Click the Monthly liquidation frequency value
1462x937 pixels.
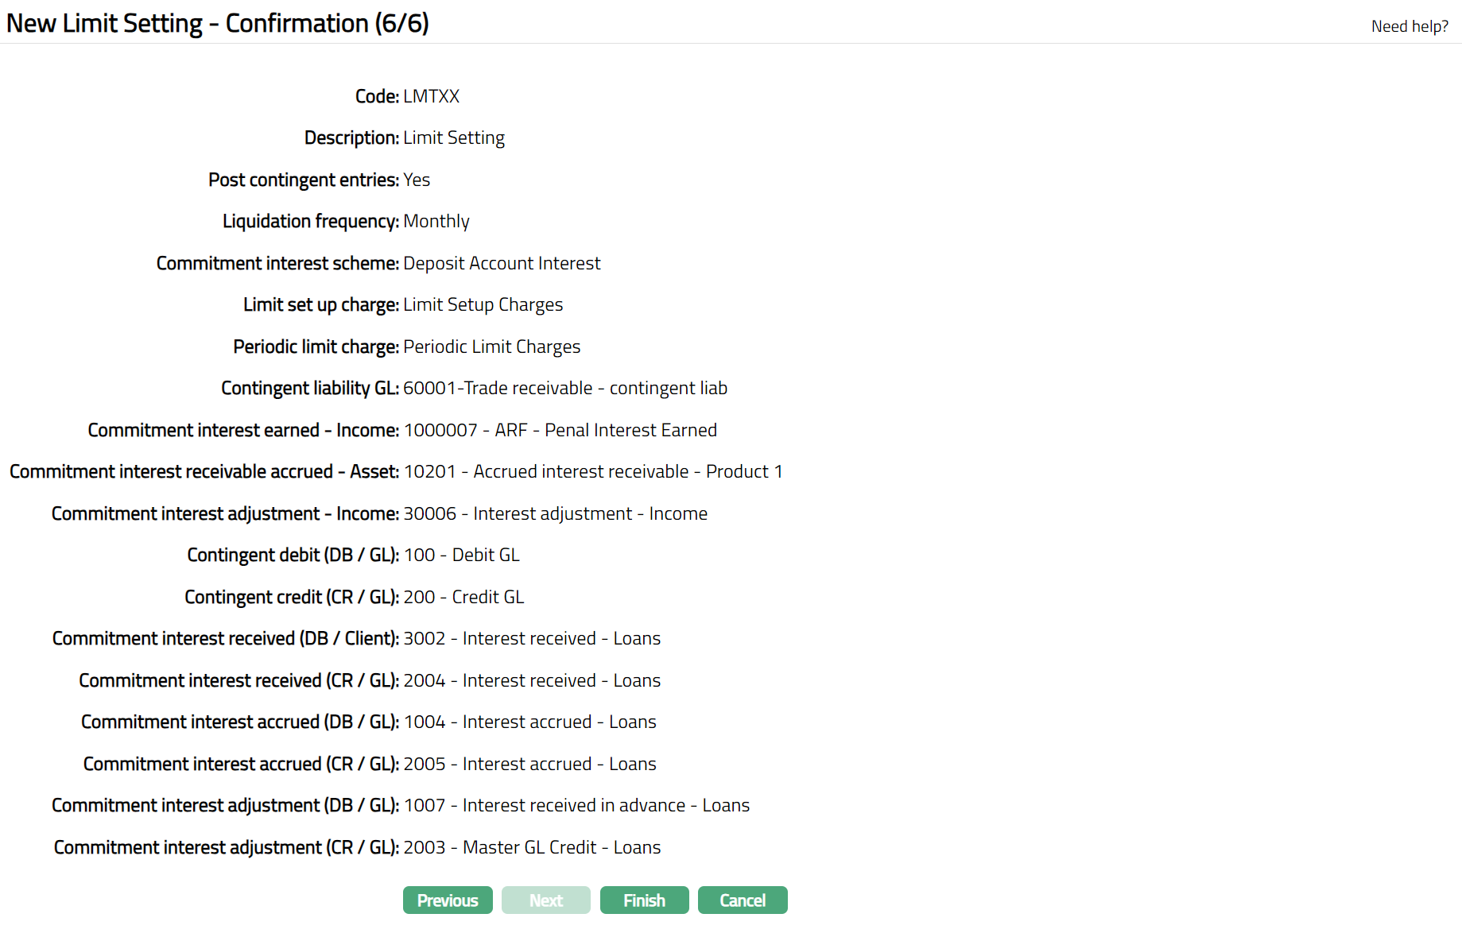(x=436, y=221)
